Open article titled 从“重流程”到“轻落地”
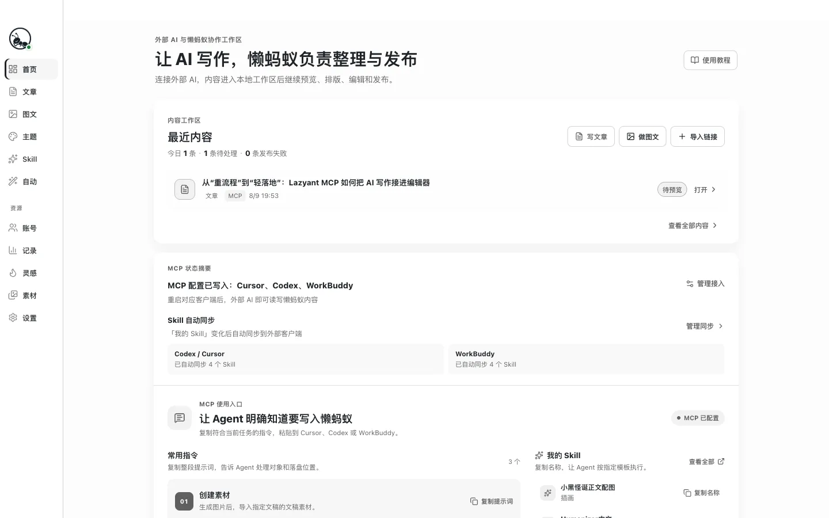829x518 pixels. point(316,182)
